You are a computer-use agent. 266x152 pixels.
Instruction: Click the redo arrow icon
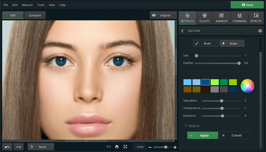tap(18, 147)
